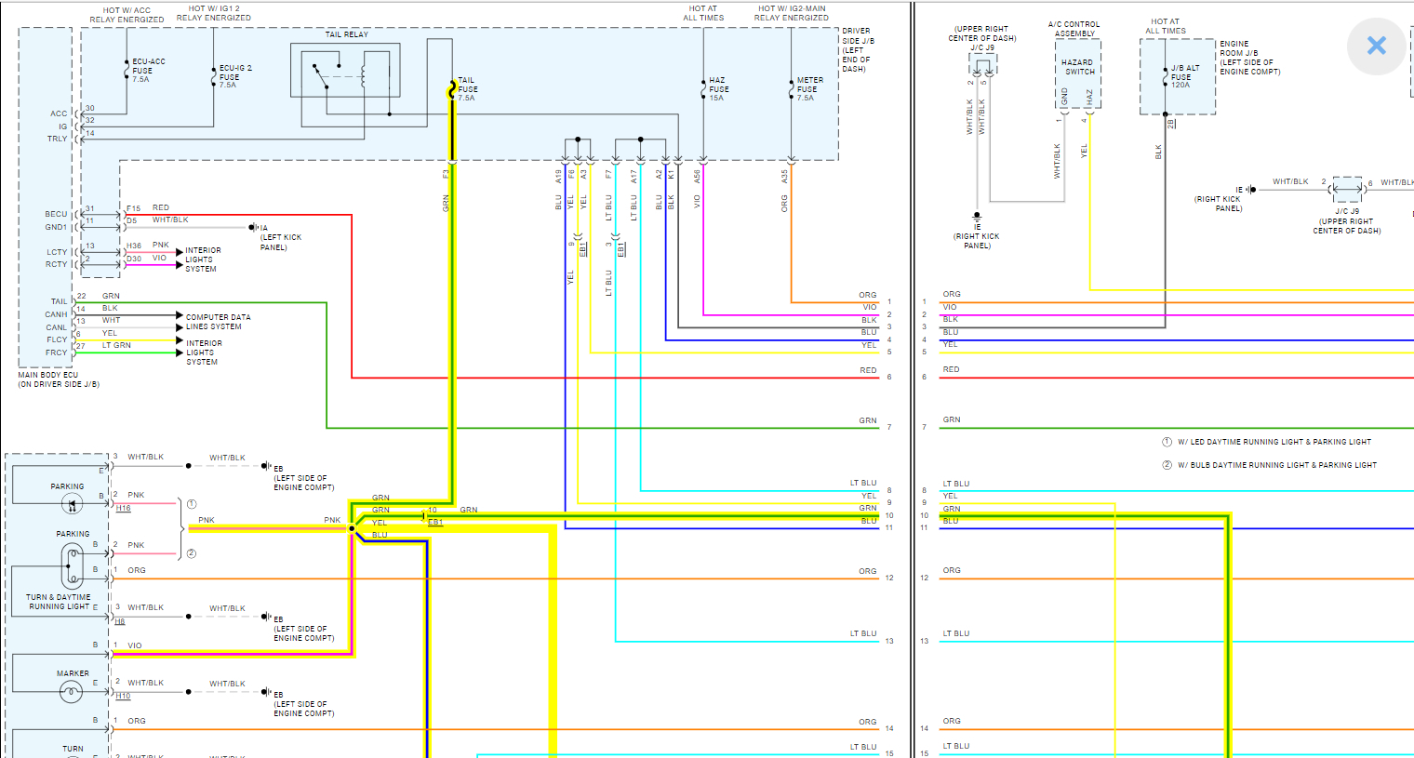Click the circled 2 bulb daytime running light note
The image size is (1414, 758).
pos(1269,465)
